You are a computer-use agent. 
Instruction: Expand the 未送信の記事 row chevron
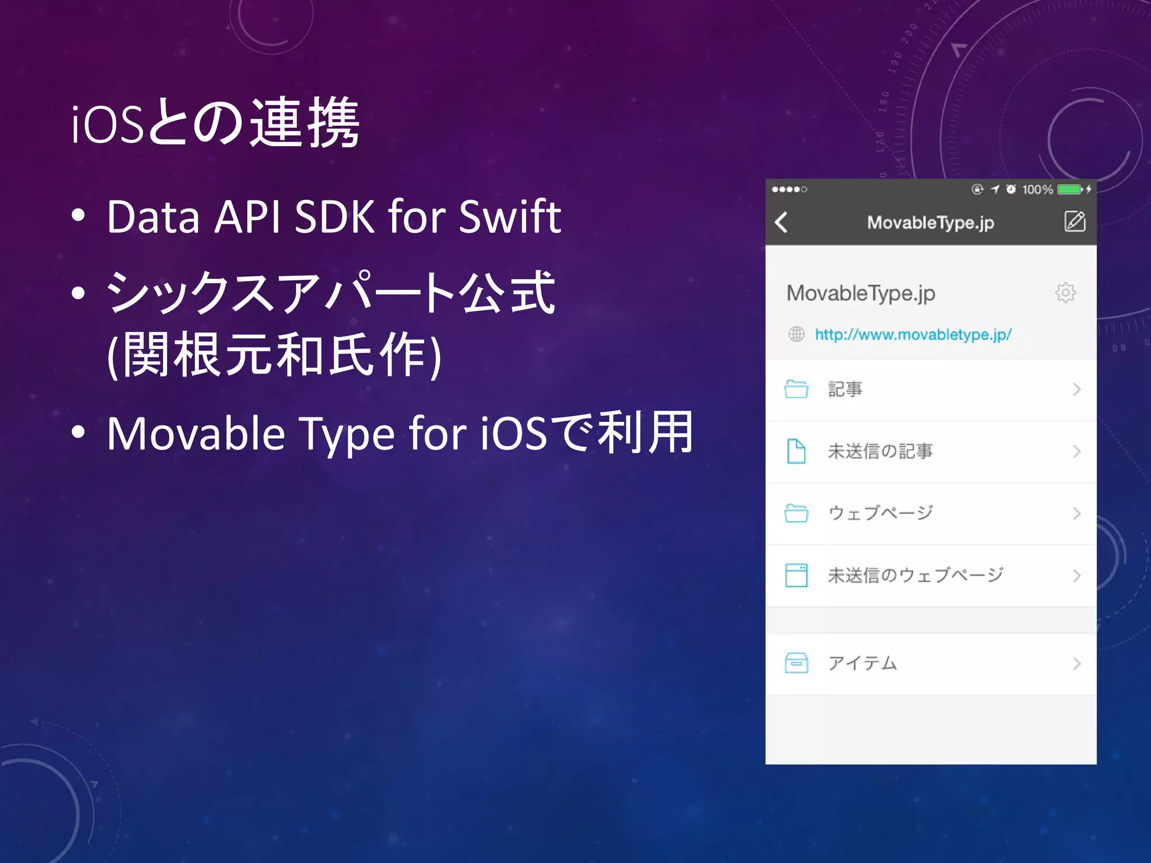[x=1077, y=451]
